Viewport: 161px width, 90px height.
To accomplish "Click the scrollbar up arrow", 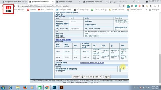I will point(160,13).
